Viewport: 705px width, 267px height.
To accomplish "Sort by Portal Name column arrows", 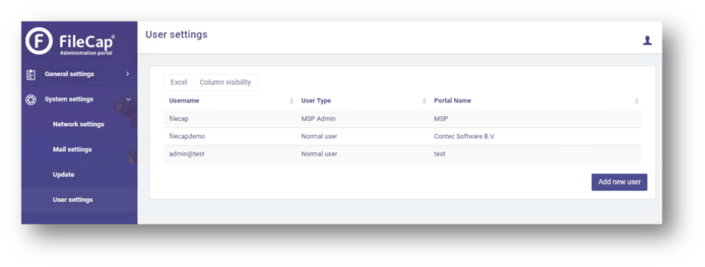I will pos(636,101).
